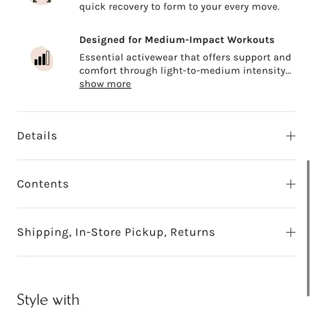Screen dimensions: 312x312
Task: Click the quick recovery to form text
Action: tap(179, 7)
